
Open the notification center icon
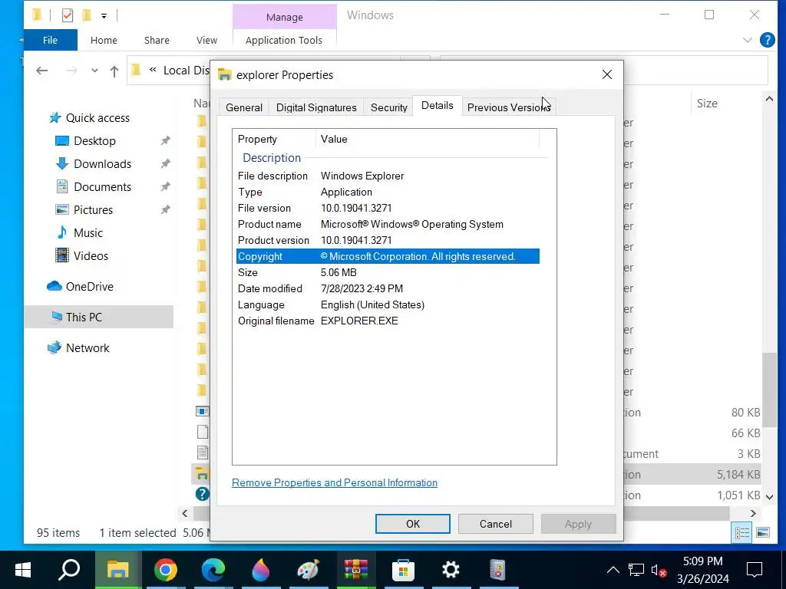755,570
